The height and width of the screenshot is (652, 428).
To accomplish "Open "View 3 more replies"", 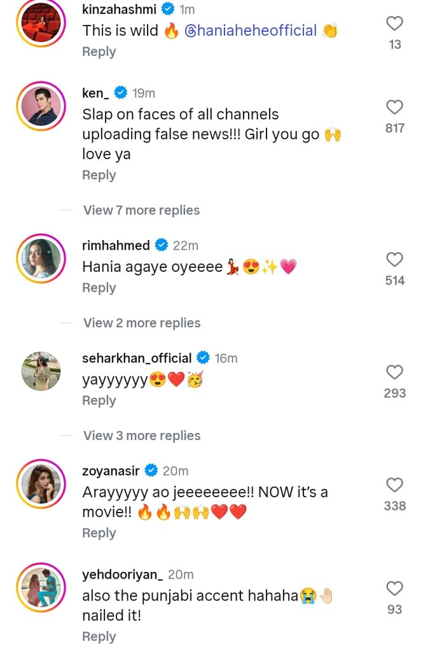I will 141,436.
